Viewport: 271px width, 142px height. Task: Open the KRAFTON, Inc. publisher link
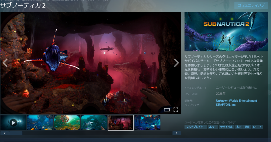[226, 105]
